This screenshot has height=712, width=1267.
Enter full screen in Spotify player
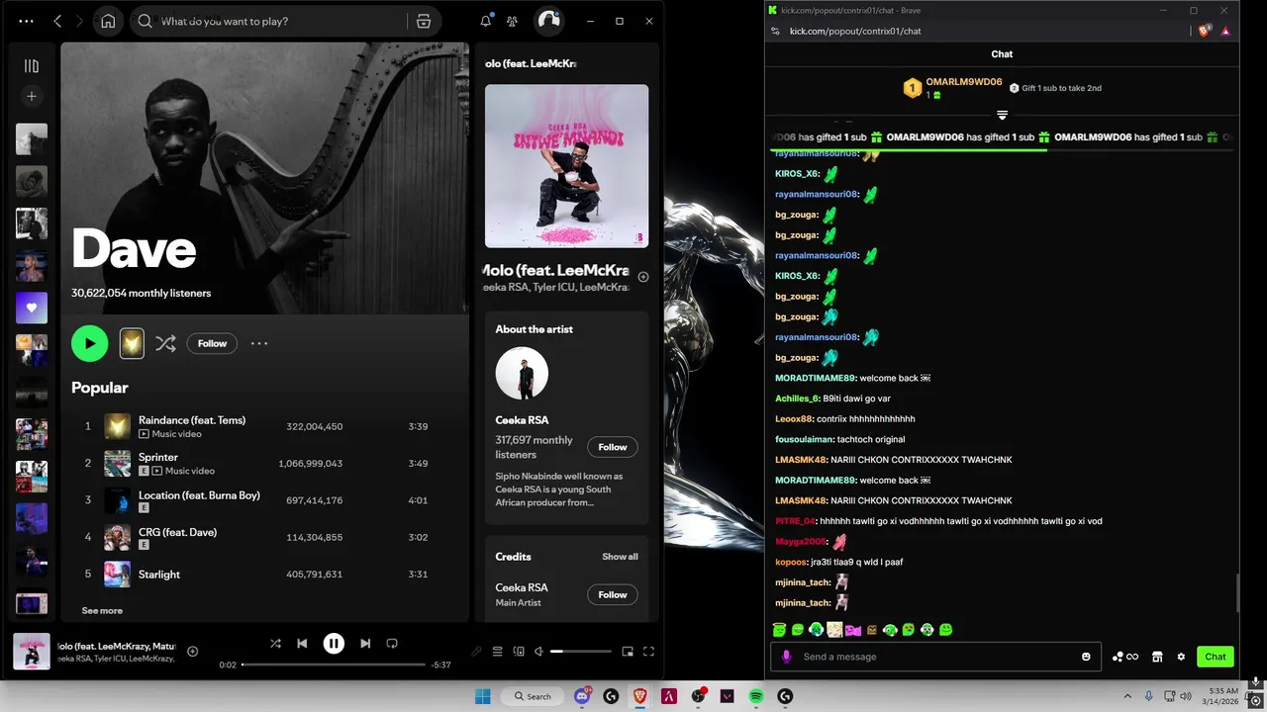point(649,652)
